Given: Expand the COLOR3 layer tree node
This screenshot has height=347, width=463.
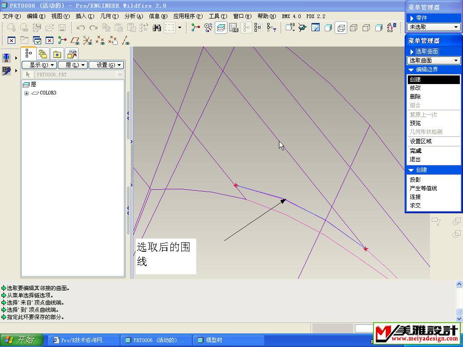Looking at the screenshot, I should pyautogui.click(x=27, y=93).
